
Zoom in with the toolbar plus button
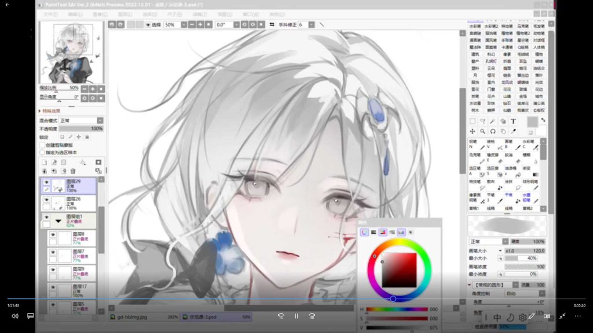pyautogui.click(x=200, y=24)
